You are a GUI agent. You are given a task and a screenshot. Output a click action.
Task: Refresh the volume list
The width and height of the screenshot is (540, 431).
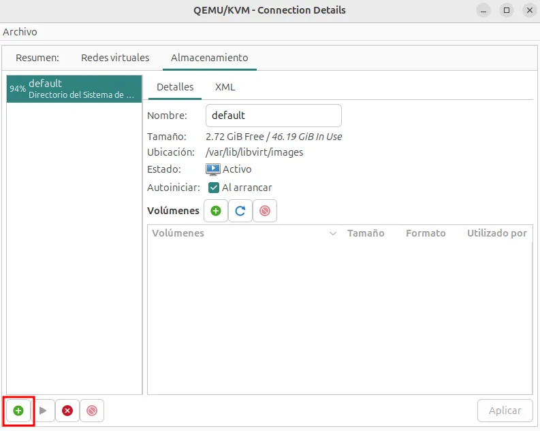tap(240, 211)
